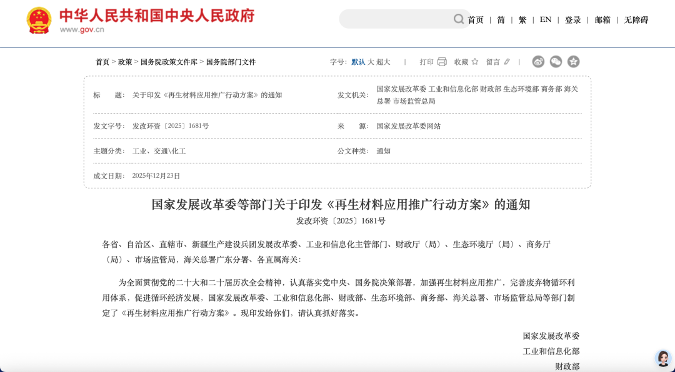The height and width of the screenshot is (372, 675).
Task: Click the signature 财政部
Action: click(567, 366)
